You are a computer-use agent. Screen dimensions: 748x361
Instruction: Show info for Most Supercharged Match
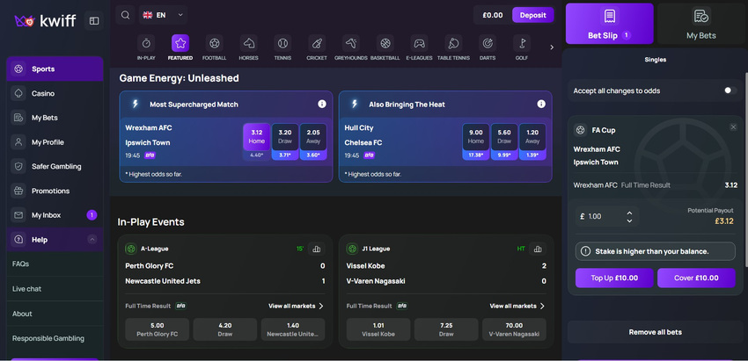pos(322,104)
